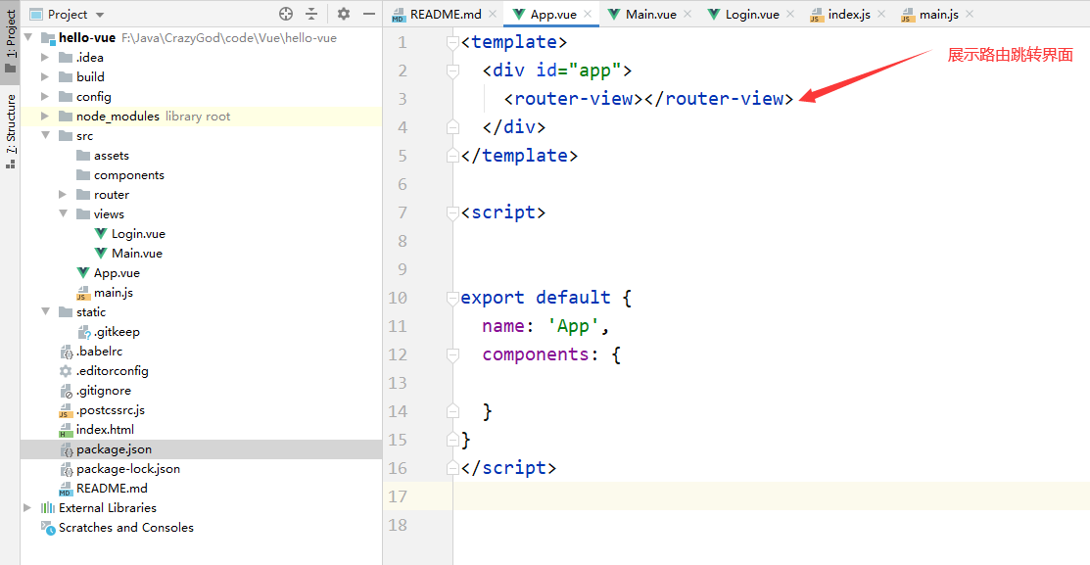
Task: Click the Main.vue Vue file icon in tree
Action: click(101, 253)
